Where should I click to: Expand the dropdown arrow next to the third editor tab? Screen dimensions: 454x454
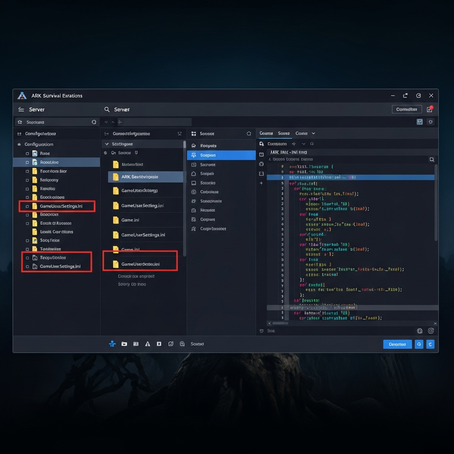pos(313,133)
